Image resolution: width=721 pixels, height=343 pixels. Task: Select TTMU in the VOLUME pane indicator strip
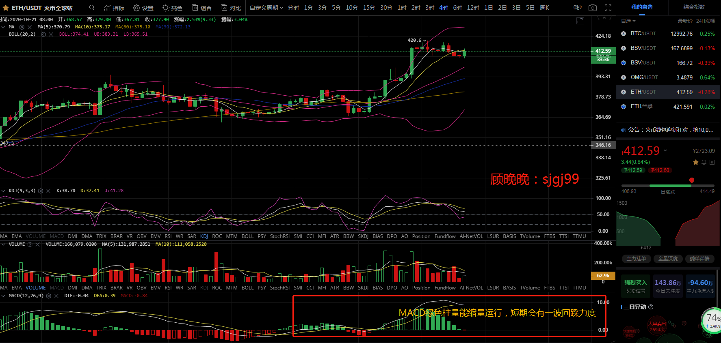pos(579,288)
